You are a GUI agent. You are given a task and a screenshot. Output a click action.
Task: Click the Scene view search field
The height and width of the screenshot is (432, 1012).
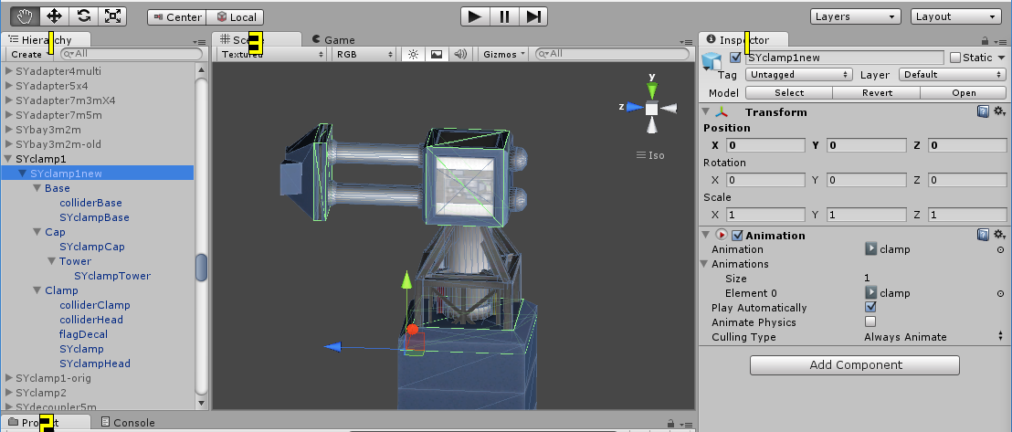612,54
